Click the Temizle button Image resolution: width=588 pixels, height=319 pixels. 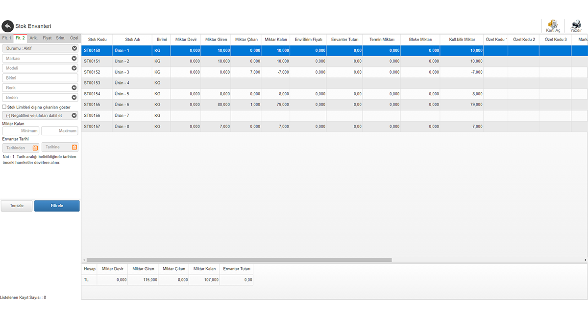[x=17, y=206]
